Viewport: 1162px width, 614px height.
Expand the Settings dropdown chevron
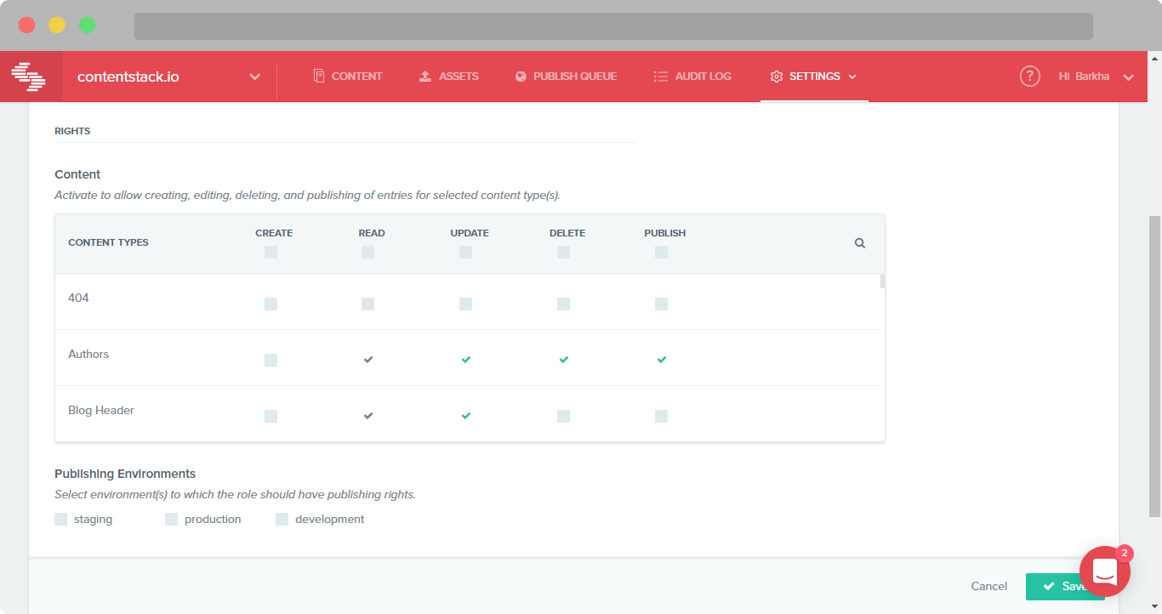coord(852,77)
